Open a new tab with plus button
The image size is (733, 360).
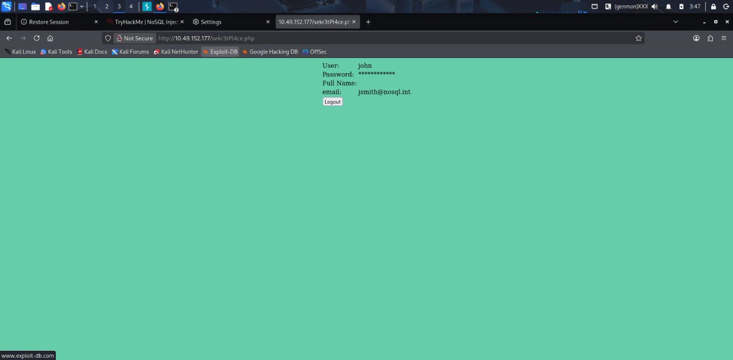pos(368,22)
